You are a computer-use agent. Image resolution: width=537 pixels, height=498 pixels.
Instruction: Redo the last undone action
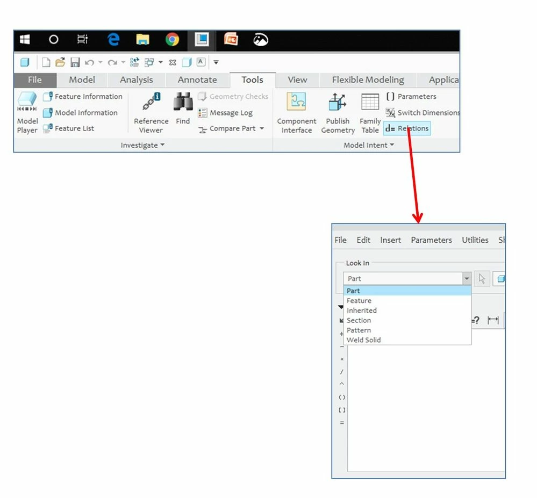pyautogui.click(x=112, y=62)
